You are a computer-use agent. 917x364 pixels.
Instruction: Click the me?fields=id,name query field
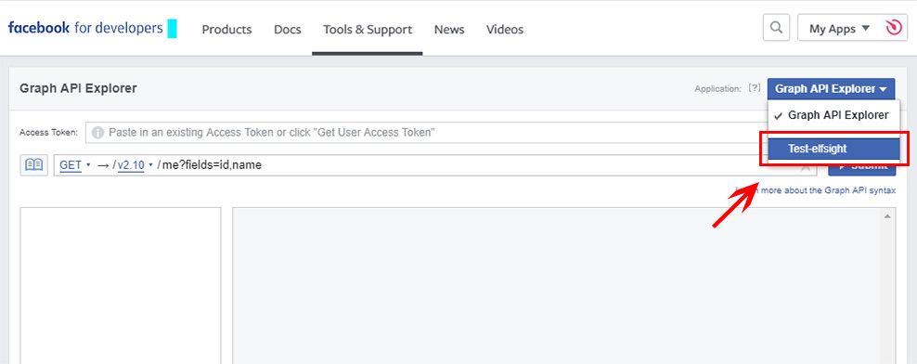click(435, 165)
